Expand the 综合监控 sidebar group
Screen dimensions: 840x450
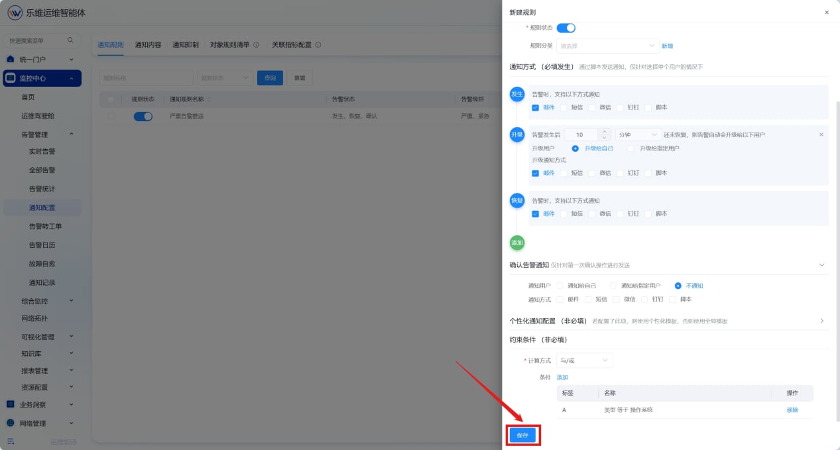tap(42, 301)
